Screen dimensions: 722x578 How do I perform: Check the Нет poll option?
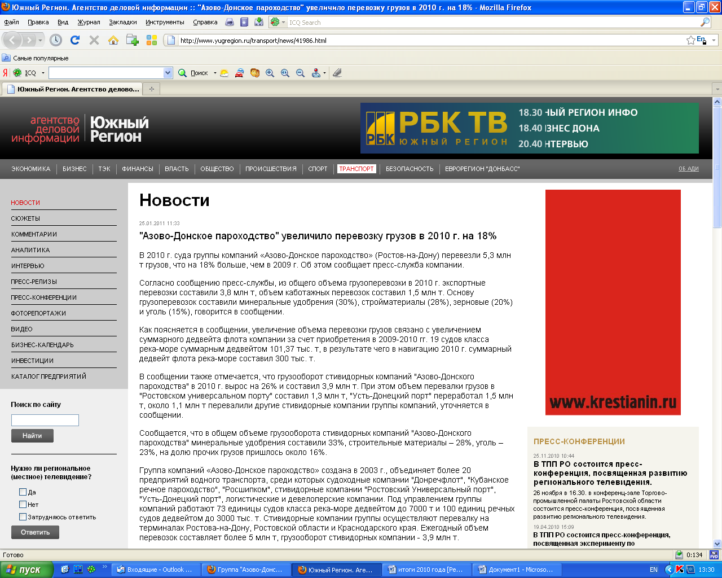23,505
